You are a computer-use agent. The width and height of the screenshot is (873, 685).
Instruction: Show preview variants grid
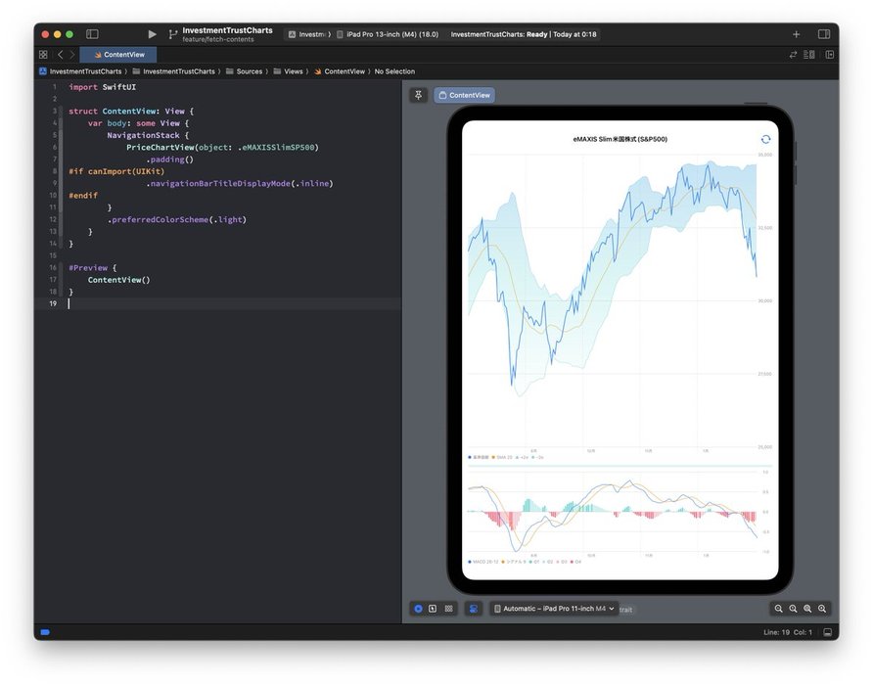449,609
